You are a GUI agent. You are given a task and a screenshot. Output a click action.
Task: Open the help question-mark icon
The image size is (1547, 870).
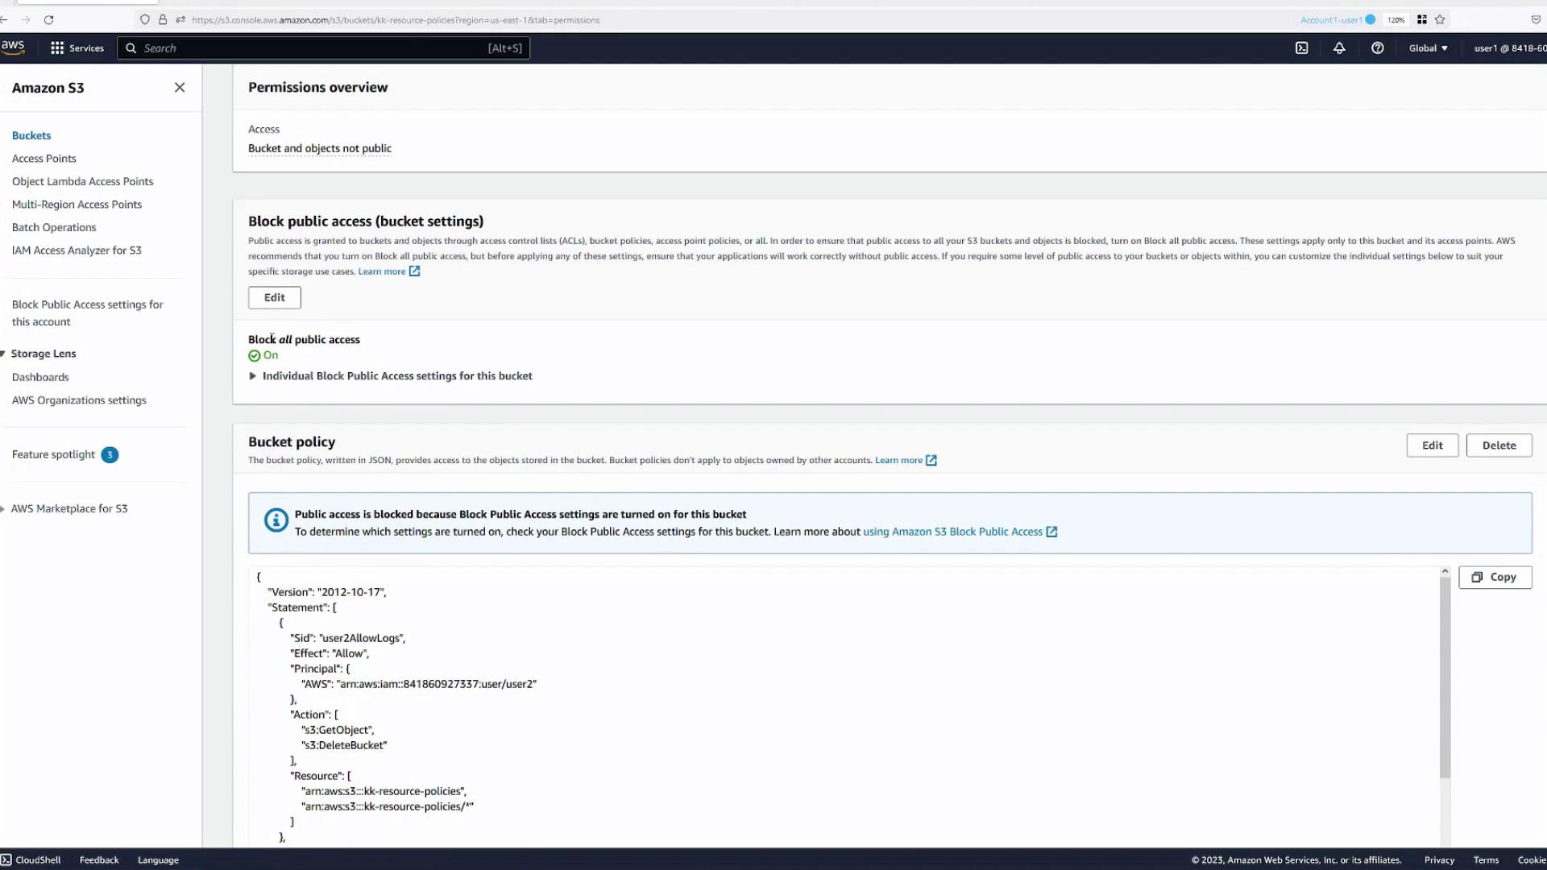click(x=1377, y=48)
